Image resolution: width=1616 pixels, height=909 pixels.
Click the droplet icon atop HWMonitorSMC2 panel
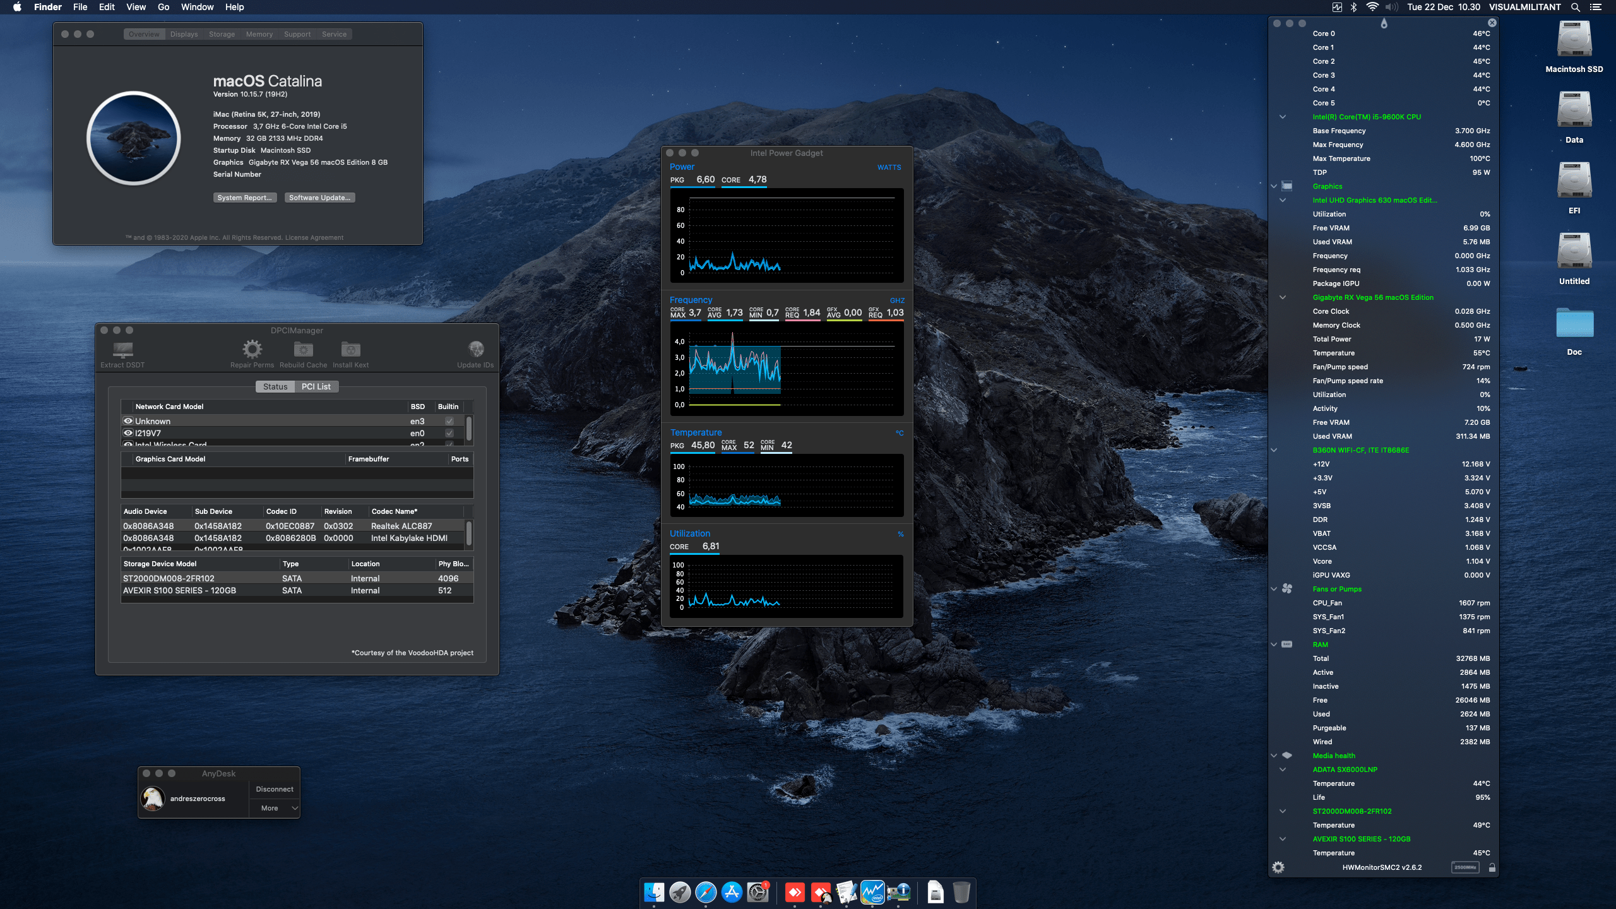(x=1384, y=23)
